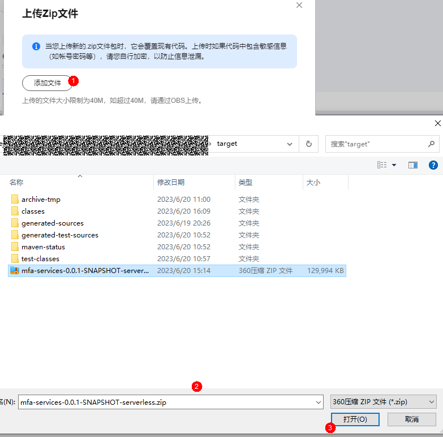Image resolution: width=443 pixels, height=437 pixels.
Task: Toggle the preview pane icon
Action: coord(412,165)
